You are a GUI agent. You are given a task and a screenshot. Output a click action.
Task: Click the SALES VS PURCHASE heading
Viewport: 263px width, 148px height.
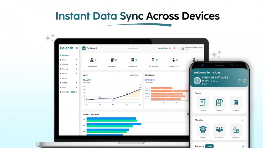(91, 115)
